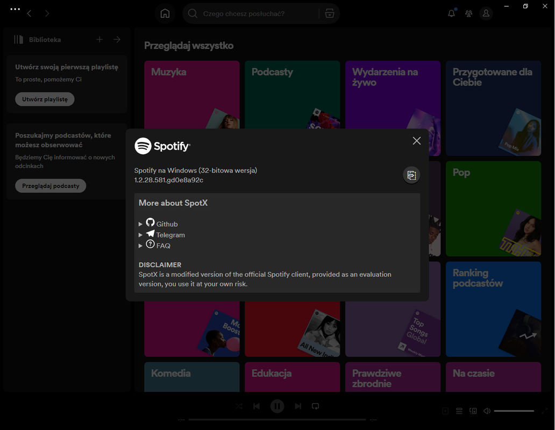Go back with the left arrow

(30, 13)
